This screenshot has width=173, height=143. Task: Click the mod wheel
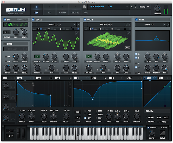click(23, 133)
